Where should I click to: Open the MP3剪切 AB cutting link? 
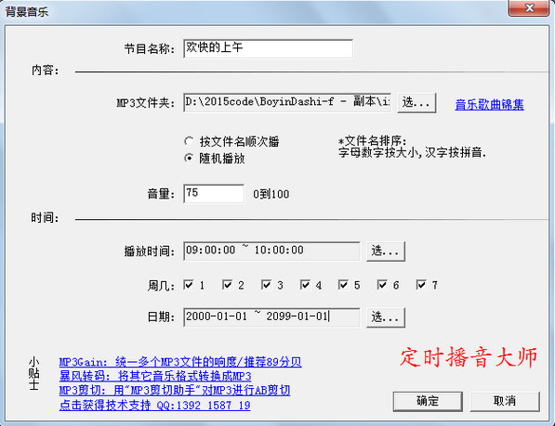(x=175, y=391)
